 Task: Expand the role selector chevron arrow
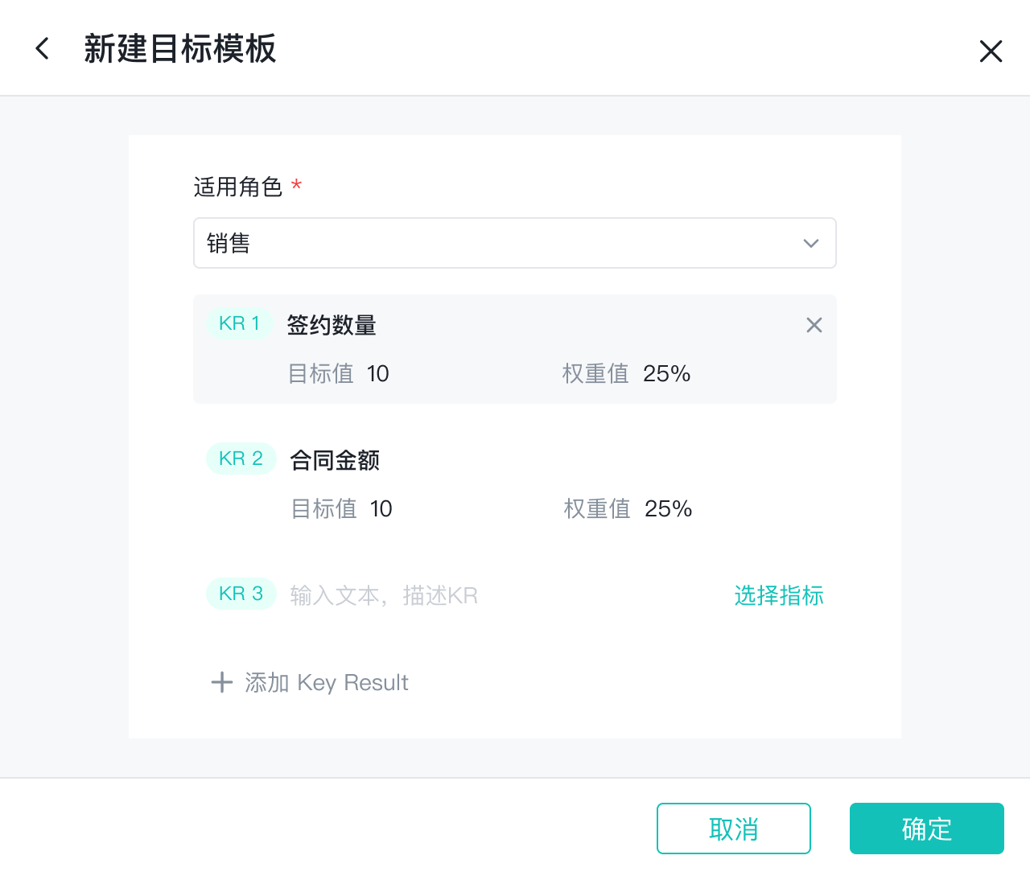(x=810, y=243)
